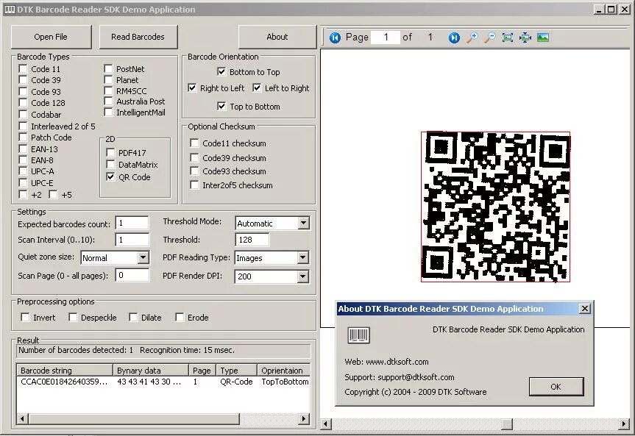Enable the Code 128 checkbox
The image size is (635, 436).
point(23,103)
